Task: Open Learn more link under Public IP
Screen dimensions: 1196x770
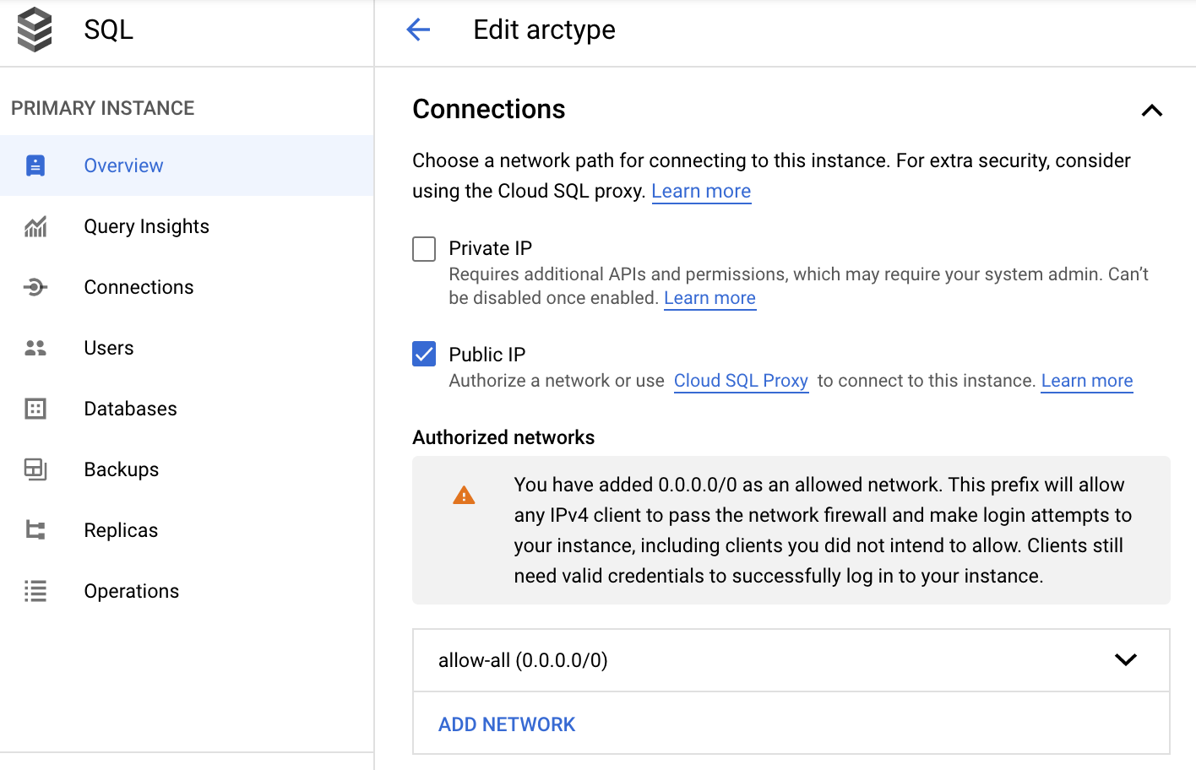Action: point(1087,381)
